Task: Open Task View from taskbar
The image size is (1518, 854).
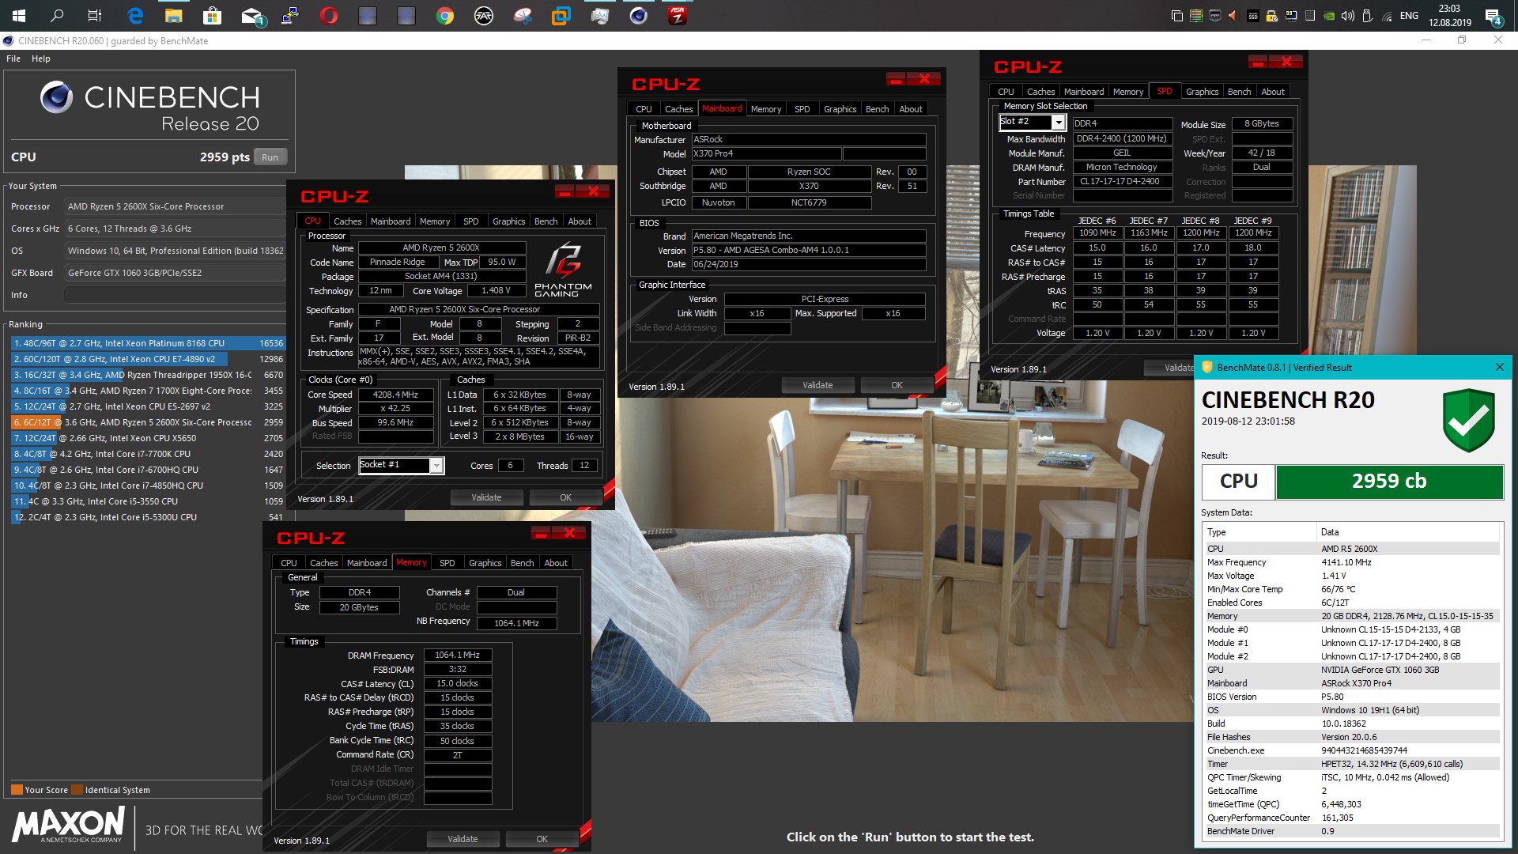Action: (95, 15)
